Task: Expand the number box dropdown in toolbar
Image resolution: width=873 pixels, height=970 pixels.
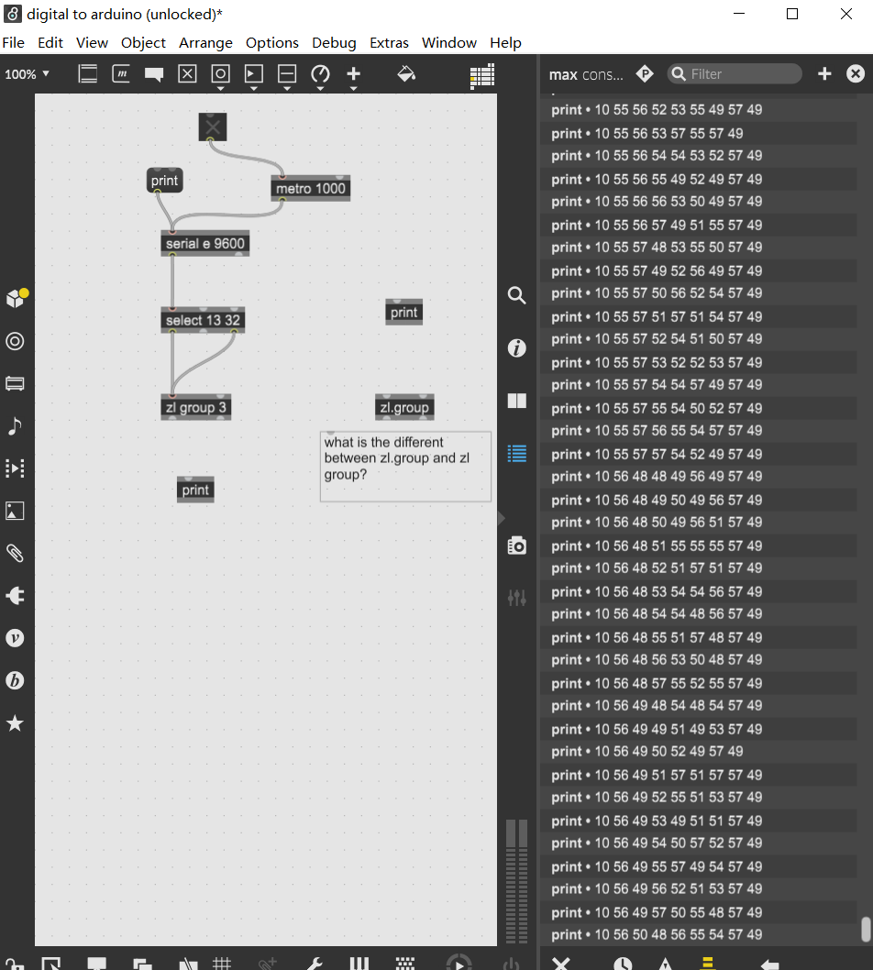Action: [254, 89]
